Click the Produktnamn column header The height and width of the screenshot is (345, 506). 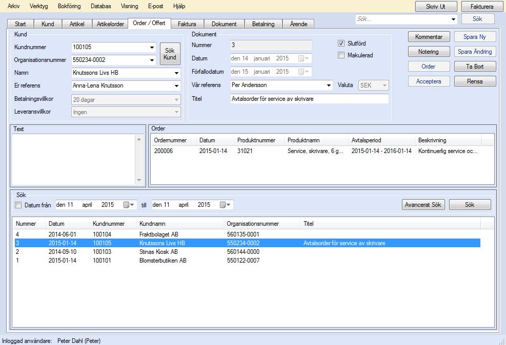point(316,140)
